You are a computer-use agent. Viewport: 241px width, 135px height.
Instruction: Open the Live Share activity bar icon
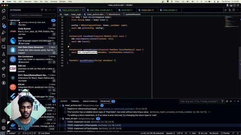(x=3, y=68)
